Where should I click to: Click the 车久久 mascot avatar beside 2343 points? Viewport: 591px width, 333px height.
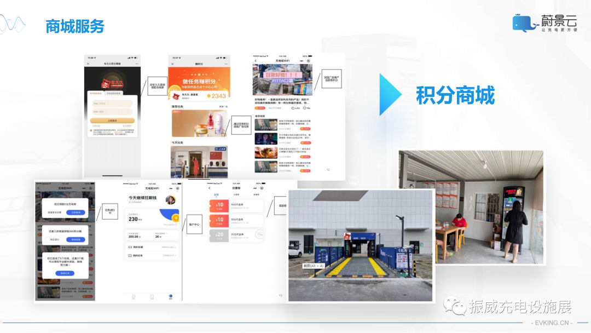pos(176,96)
